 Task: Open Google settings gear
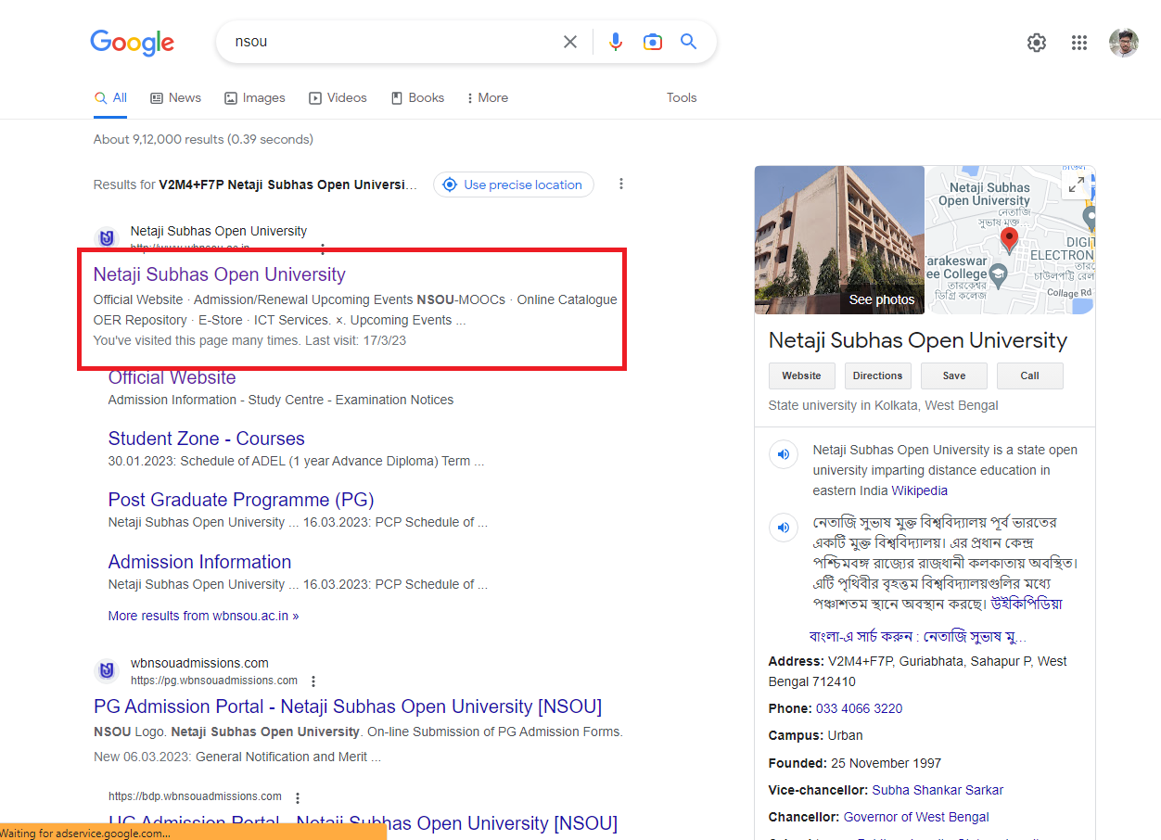point(1037,43)
